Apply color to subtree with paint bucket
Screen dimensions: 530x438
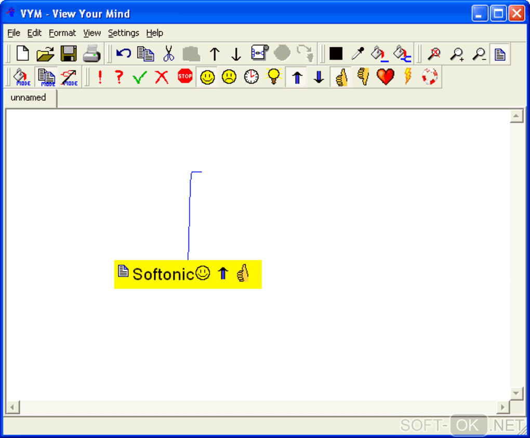click(x=402, y=54)
